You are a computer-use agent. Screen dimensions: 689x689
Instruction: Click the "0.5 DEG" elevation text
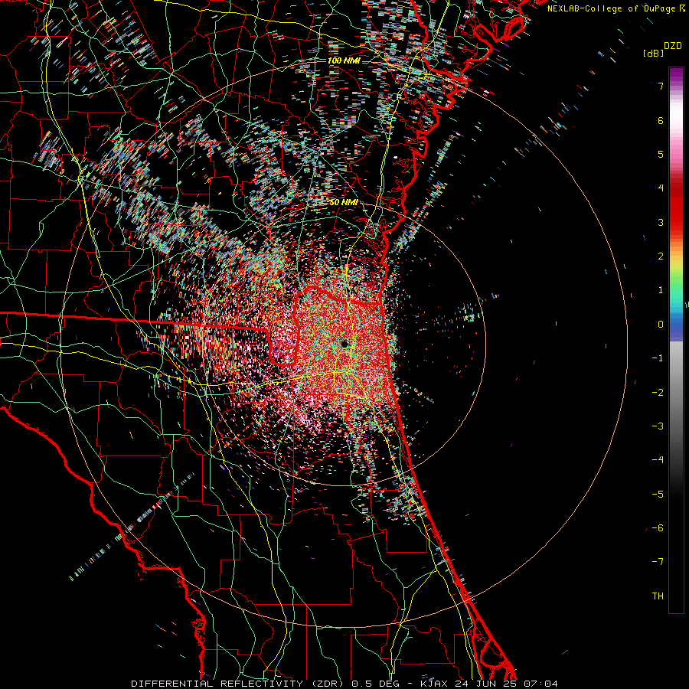click(375, 684)
